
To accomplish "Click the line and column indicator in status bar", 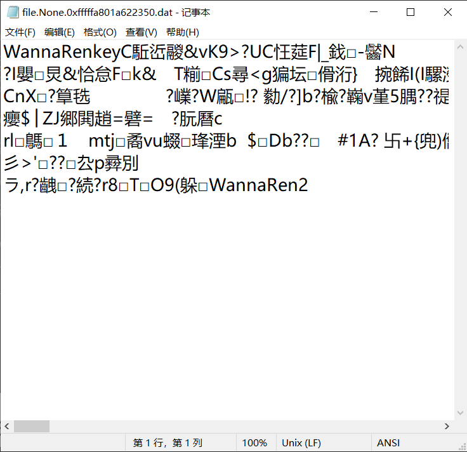I will pos(167,443).
